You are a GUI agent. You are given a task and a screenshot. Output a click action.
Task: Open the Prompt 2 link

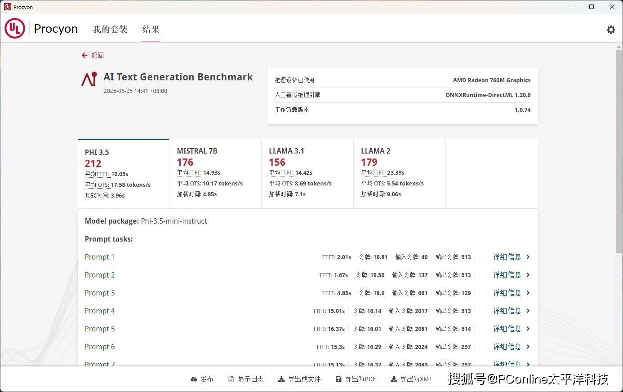(x=100, y=275)
